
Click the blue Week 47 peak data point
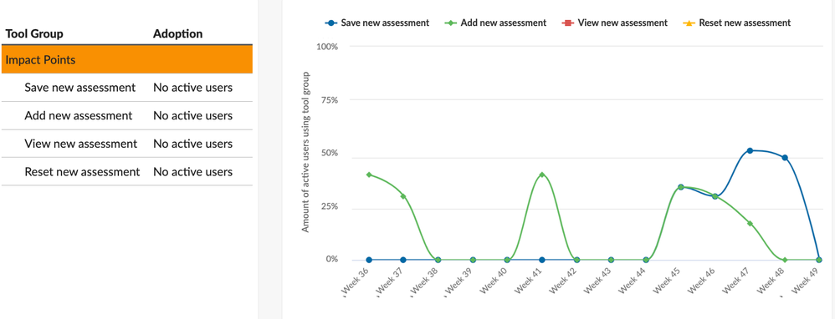pyautogui.click(x=750, y=151)
